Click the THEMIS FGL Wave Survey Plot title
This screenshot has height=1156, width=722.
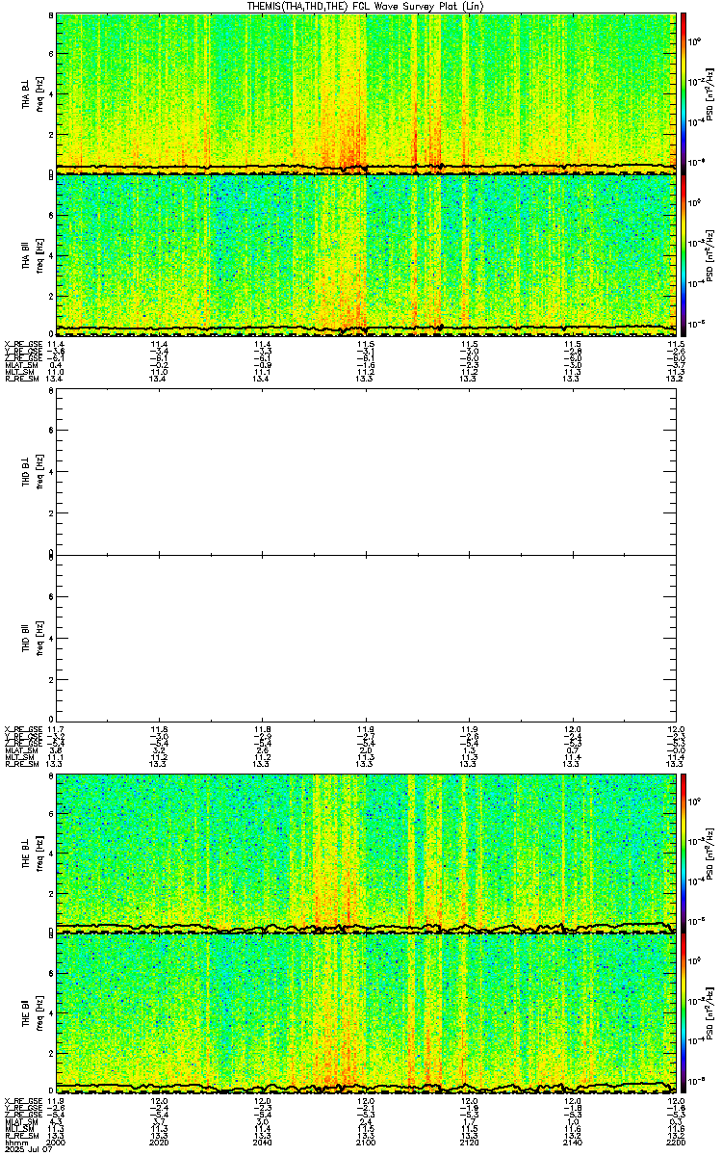point(367,6)
